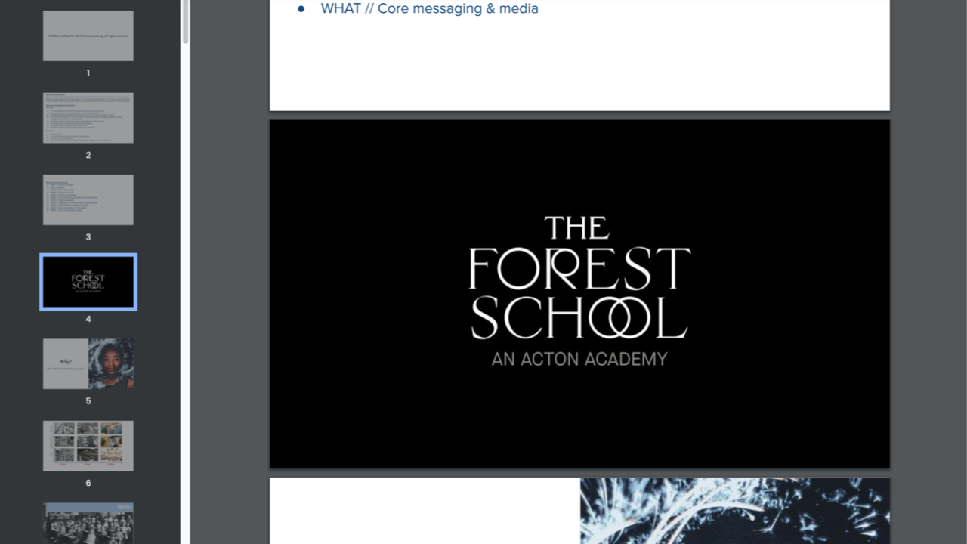Click the fireworks image on the next slide
The height and width of the screenshot is (544, 967).
pos(734,511)
